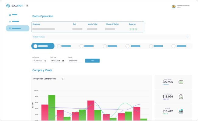This screenshot has height=121, width=198.
Task: Open the grid apps icon beside Solufact
Action: (27, 5)
